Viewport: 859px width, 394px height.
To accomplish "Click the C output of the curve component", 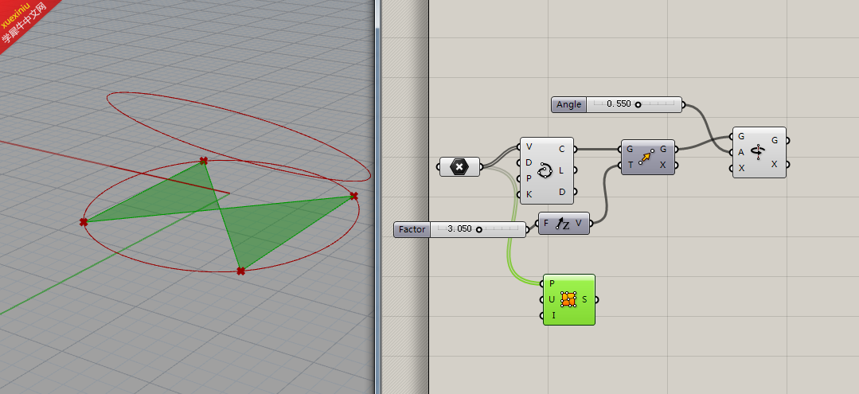I will 562,149.
